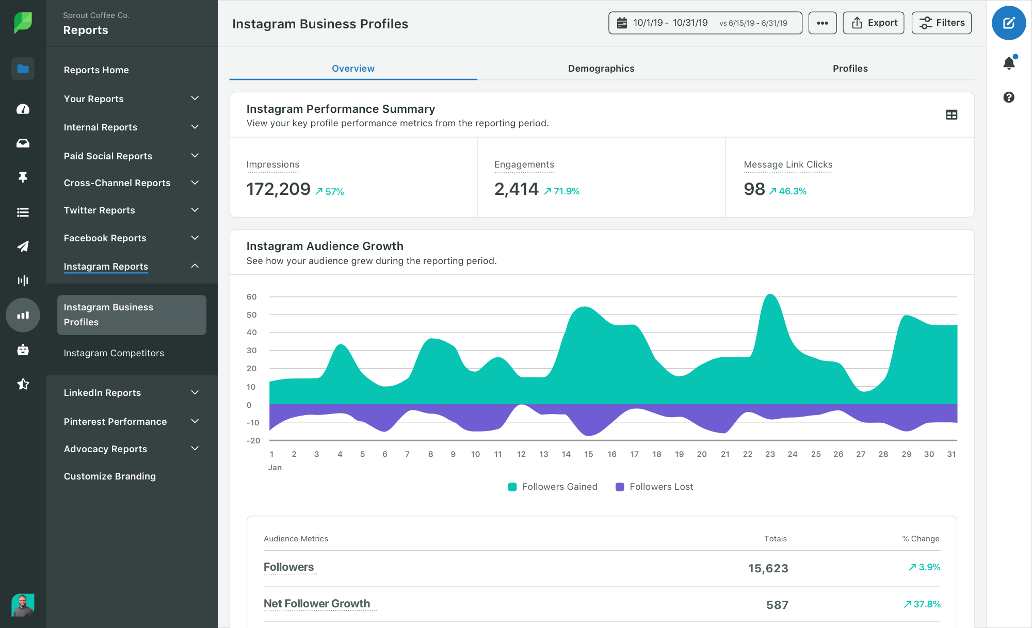Click the Export button
Image resolution: width=1032 pixels, height=628 pixels.
873,23
